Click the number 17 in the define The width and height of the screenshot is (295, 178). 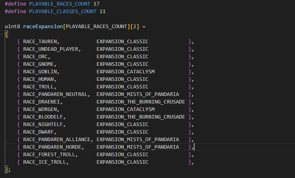[96, 4]
